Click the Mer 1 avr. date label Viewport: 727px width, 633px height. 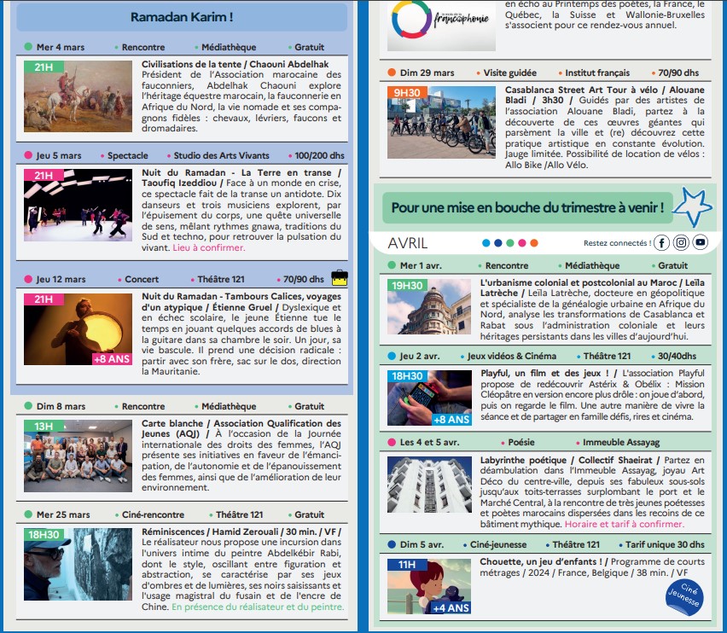[421, 265]
